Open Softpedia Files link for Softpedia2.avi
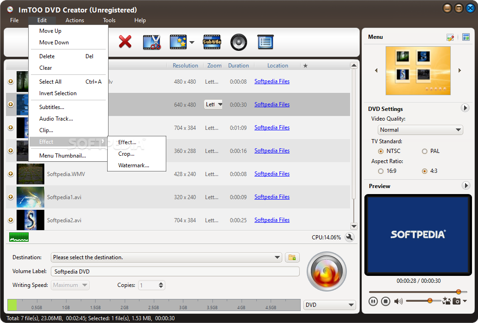The height and width of the screenshot is (323, 478). click(272, 220)
